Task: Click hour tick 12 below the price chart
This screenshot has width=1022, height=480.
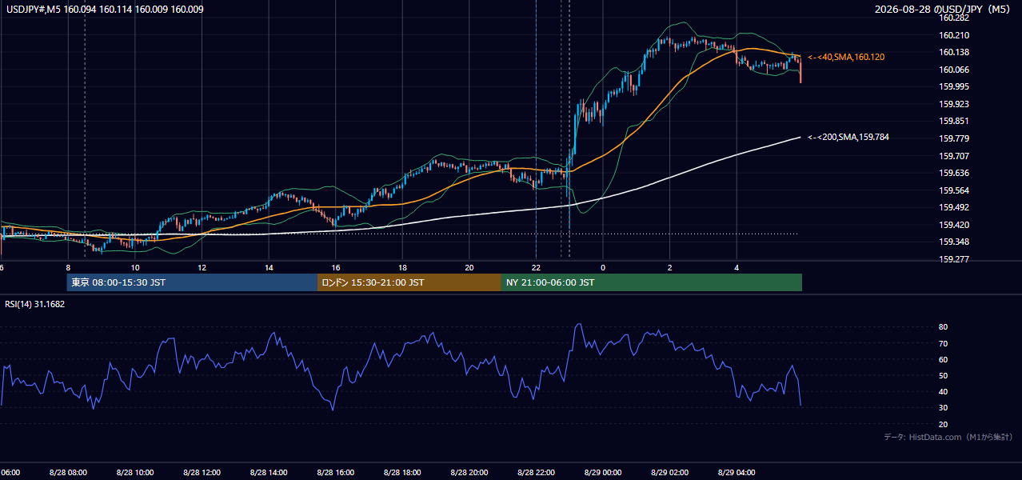Action: [202, 267]
